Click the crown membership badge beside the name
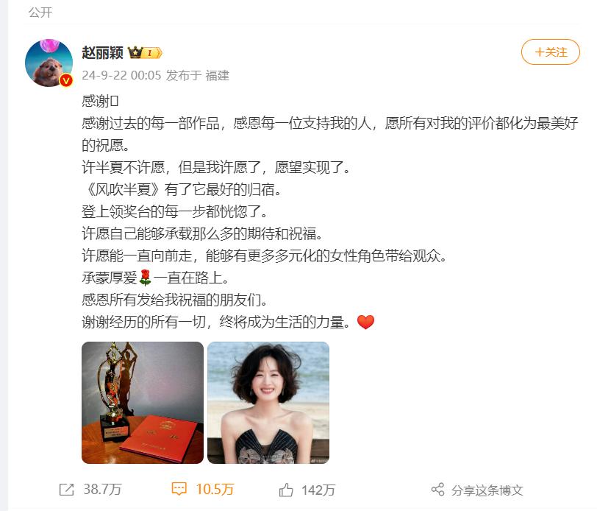Viewport: 597px width, 511px height. tap(145, 52)
